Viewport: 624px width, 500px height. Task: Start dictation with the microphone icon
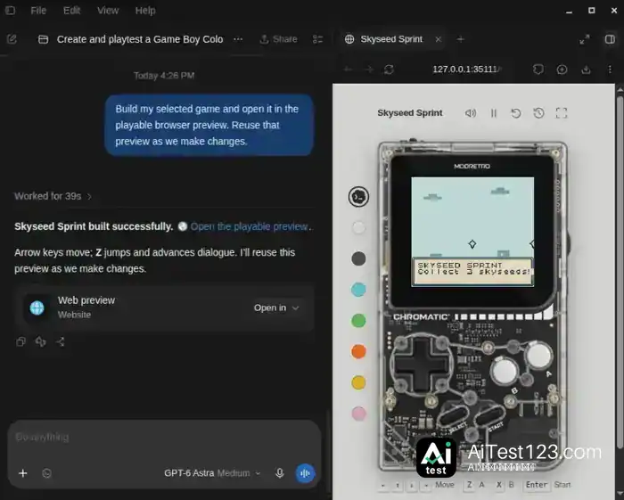[279, 473]
